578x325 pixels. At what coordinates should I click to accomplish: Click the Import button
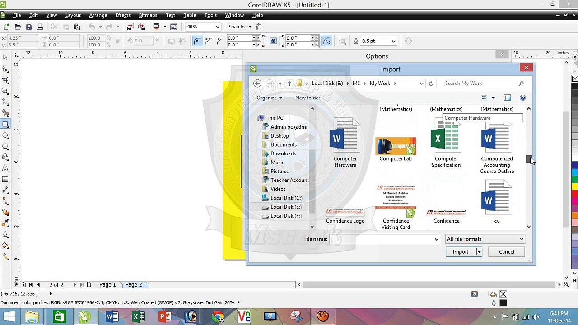pyautogui.click(x=461, y=252)
